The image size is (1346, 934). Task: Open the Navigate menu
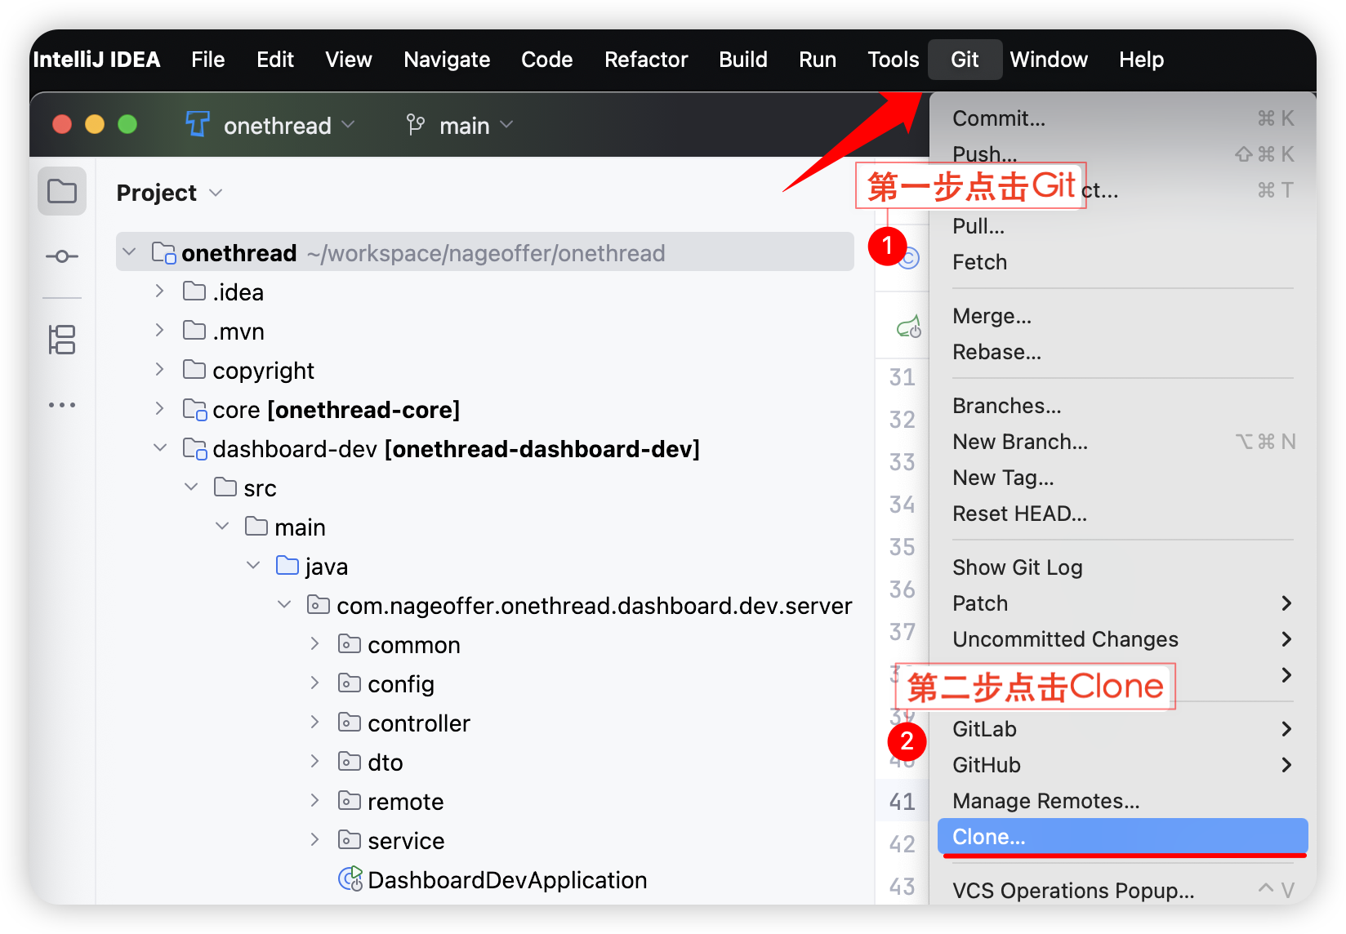[x=447, y=59]
